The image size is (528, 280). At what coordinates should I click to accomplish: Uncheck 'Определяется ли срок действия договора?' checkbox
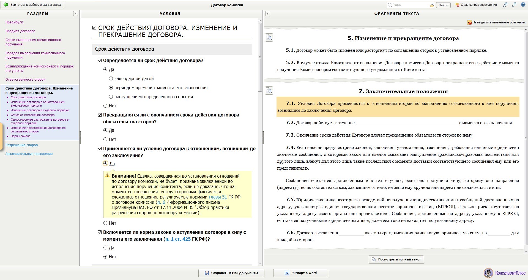point(100,60)
